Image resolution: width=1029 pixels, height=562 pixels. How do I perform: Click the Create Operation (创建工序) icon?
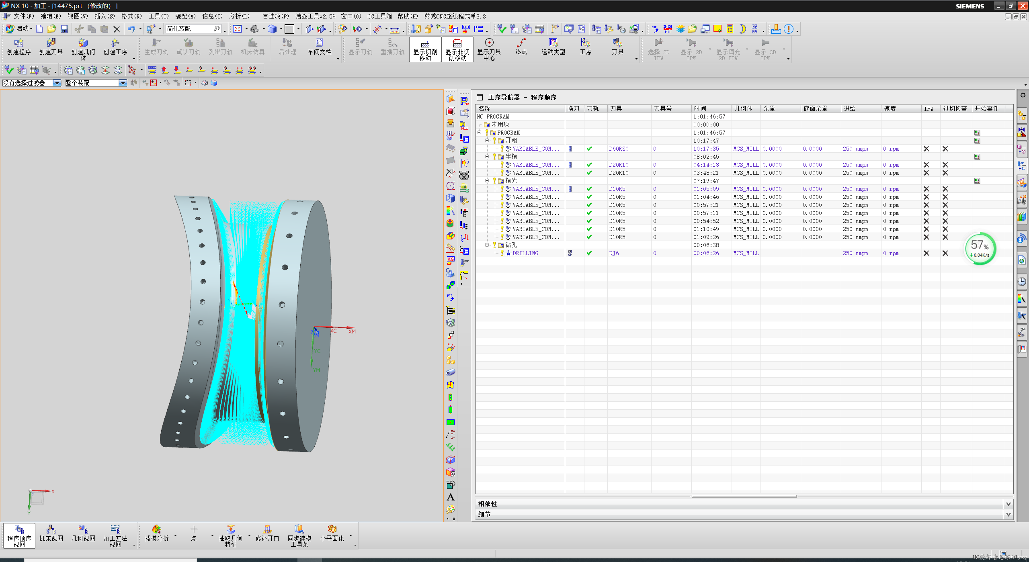(x=115, y=47)
